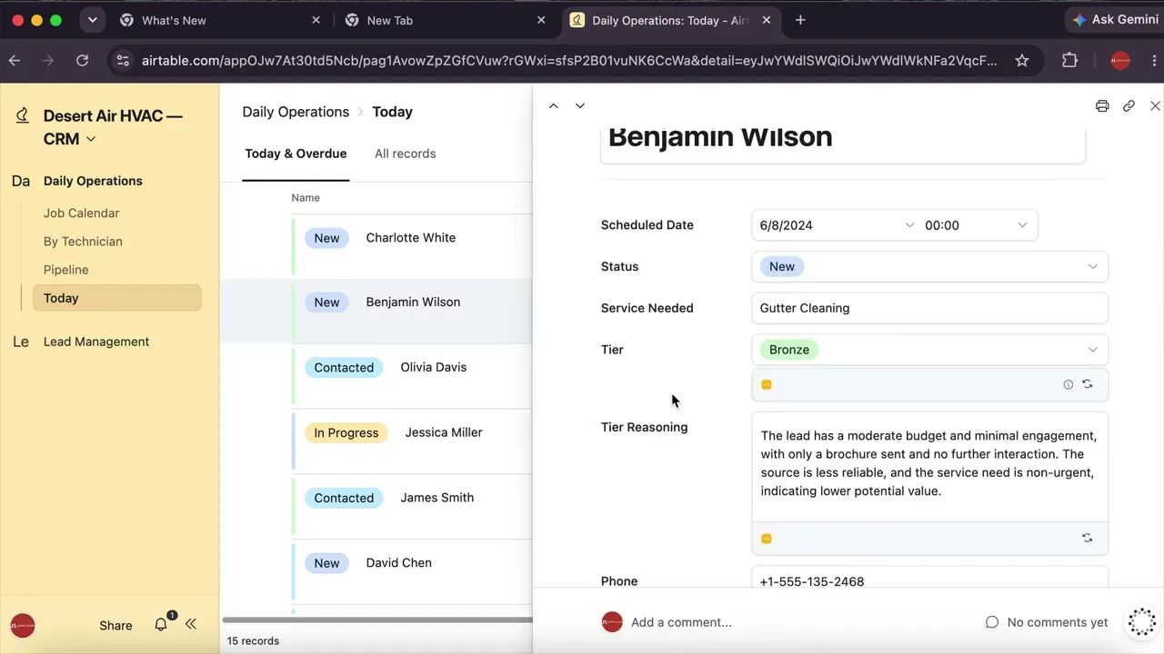This screenshot has height=654, width=1164.
Task: Click the Tier Reasoning text box
Action: (x=929, y=467)
